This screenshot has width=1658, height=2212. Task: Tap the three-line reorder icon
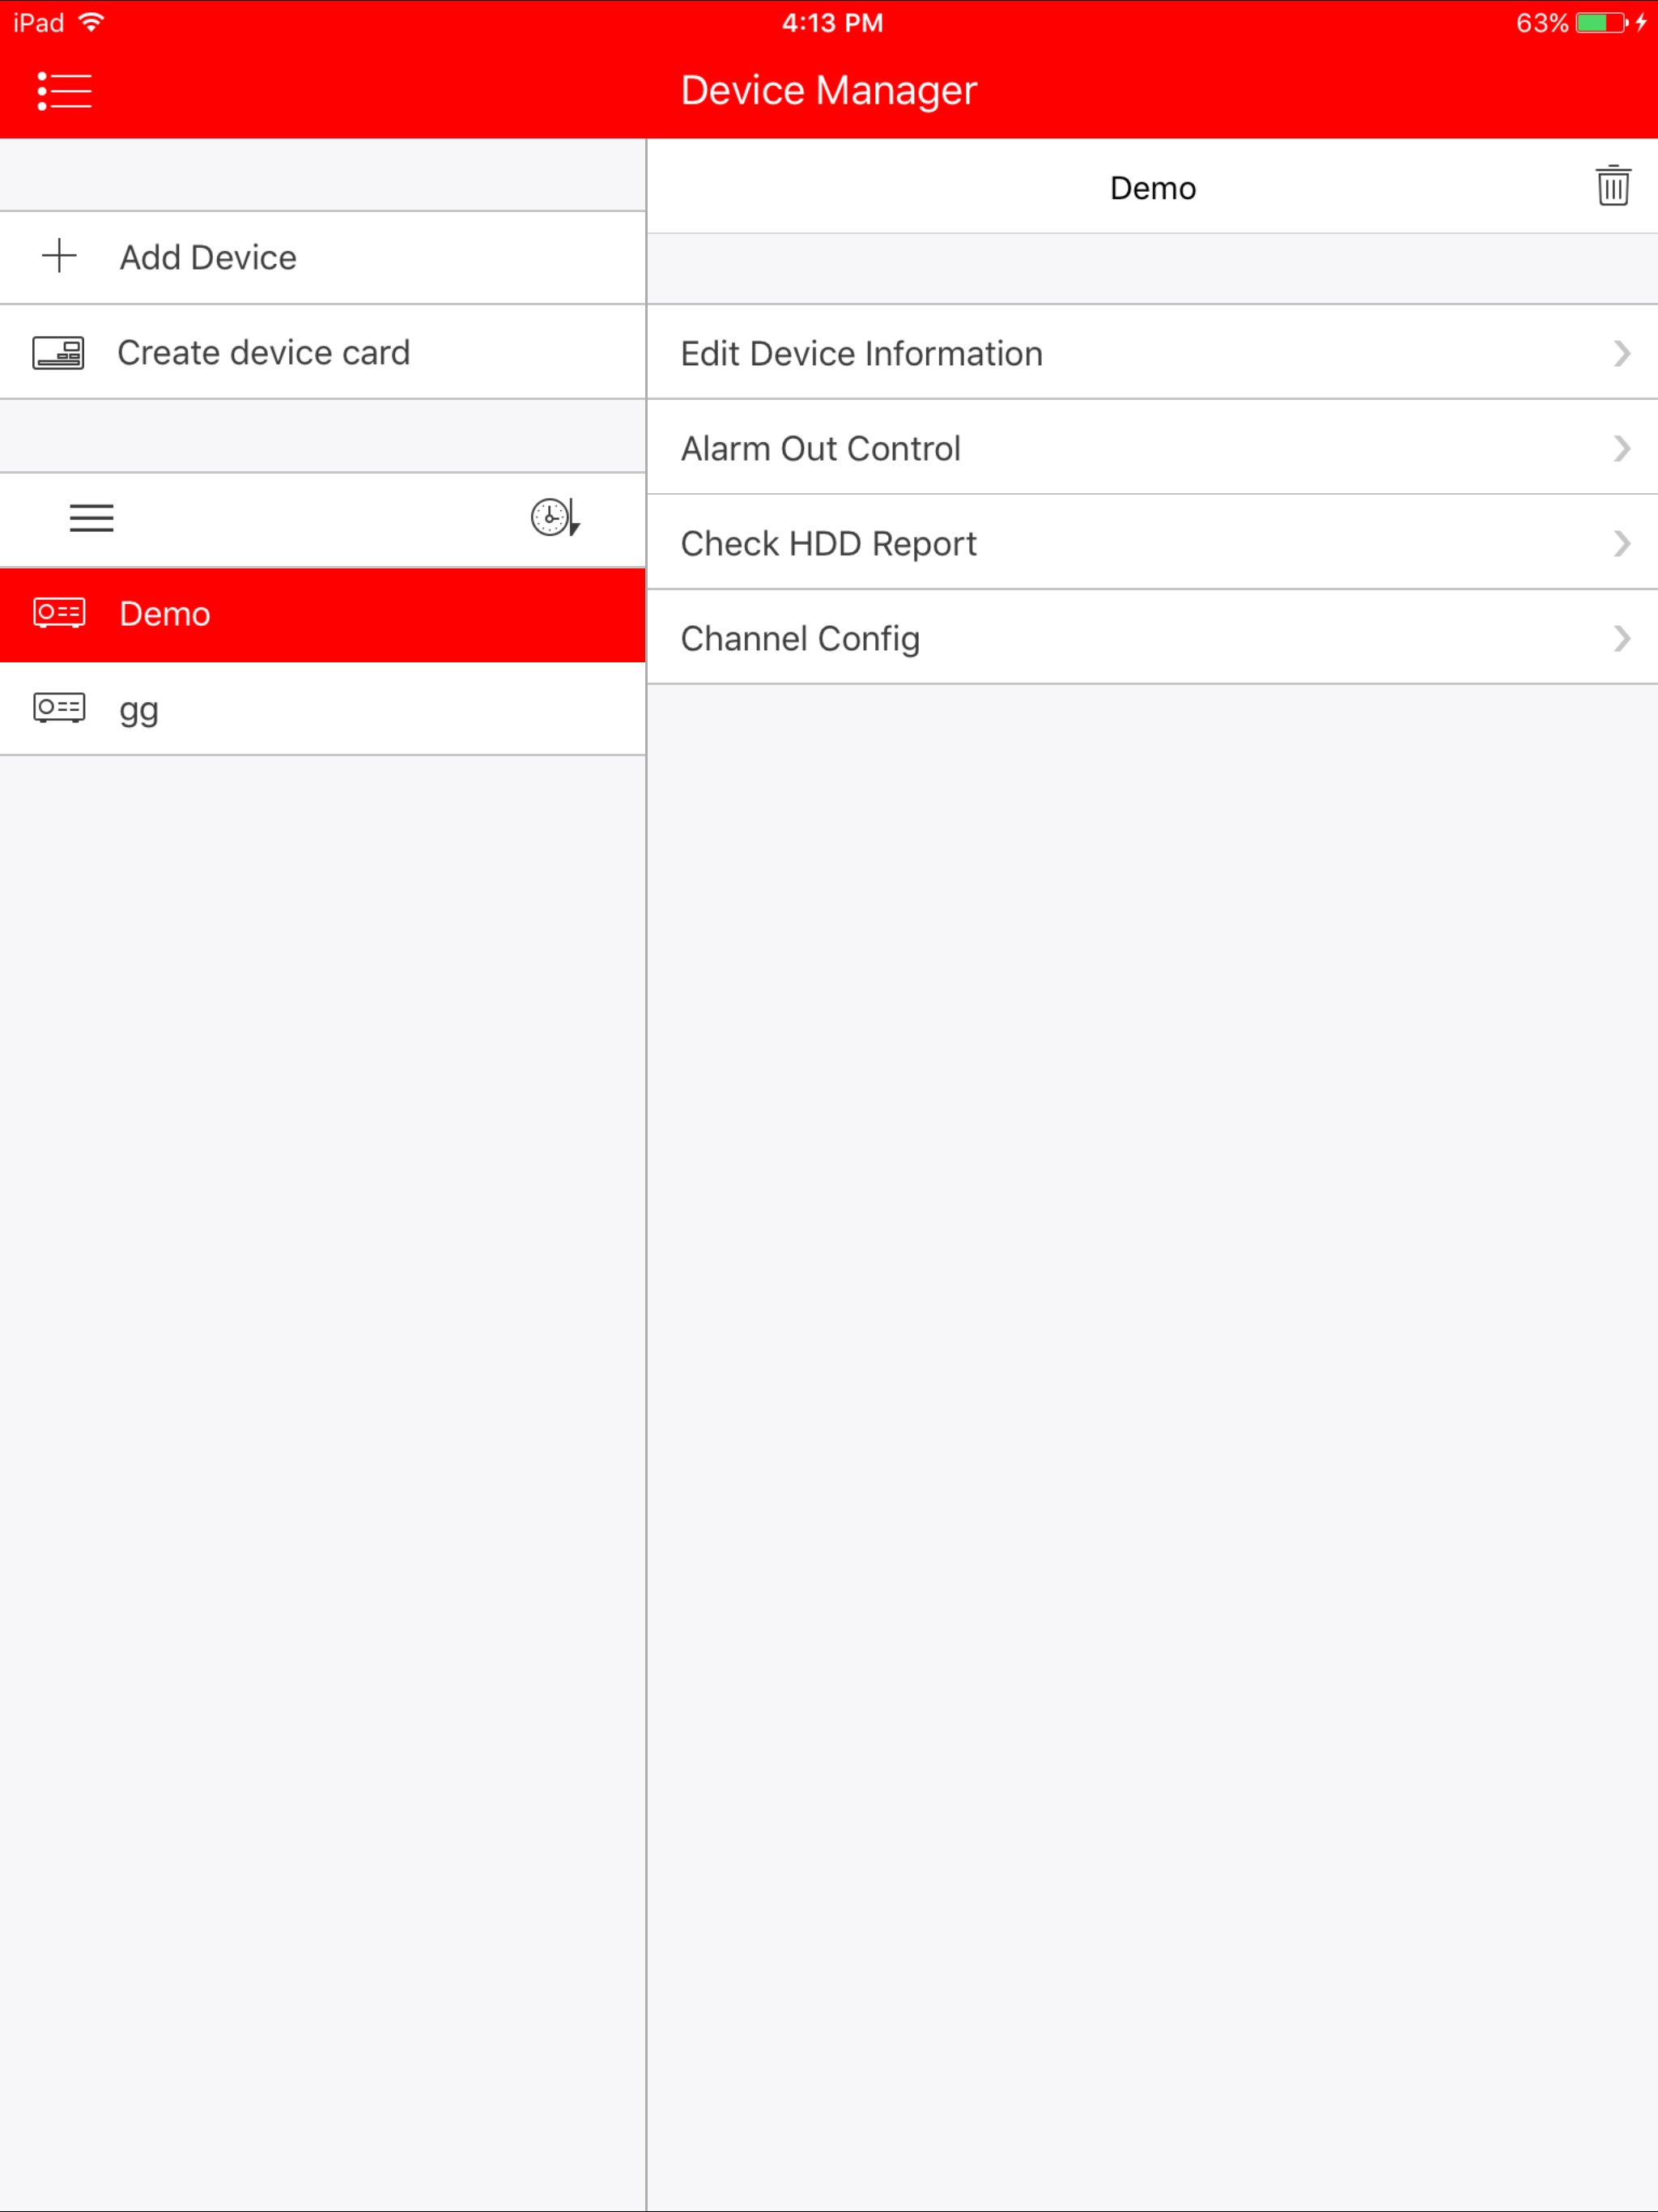tap(91, 518)
